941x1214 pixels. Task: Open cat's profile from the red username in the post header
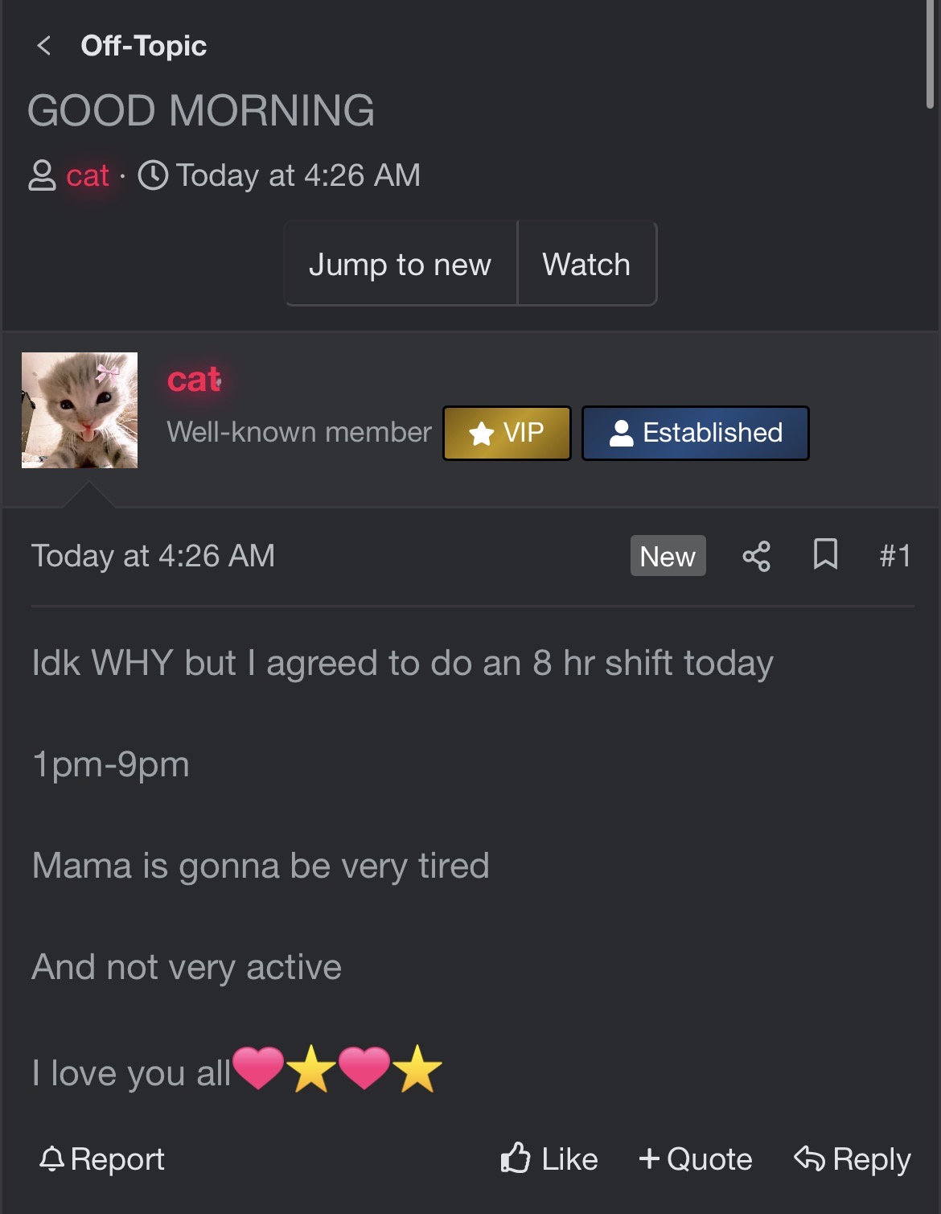pos(194,379)
